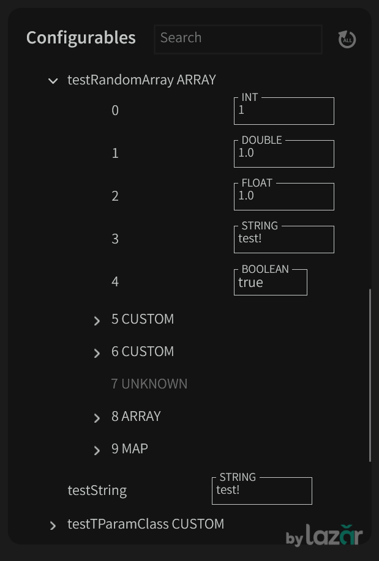Click the INT value field

coord(283,111)
